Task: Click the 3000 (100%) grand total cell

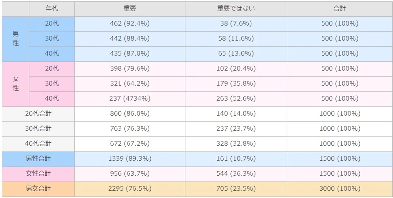Action: [340, 189]
